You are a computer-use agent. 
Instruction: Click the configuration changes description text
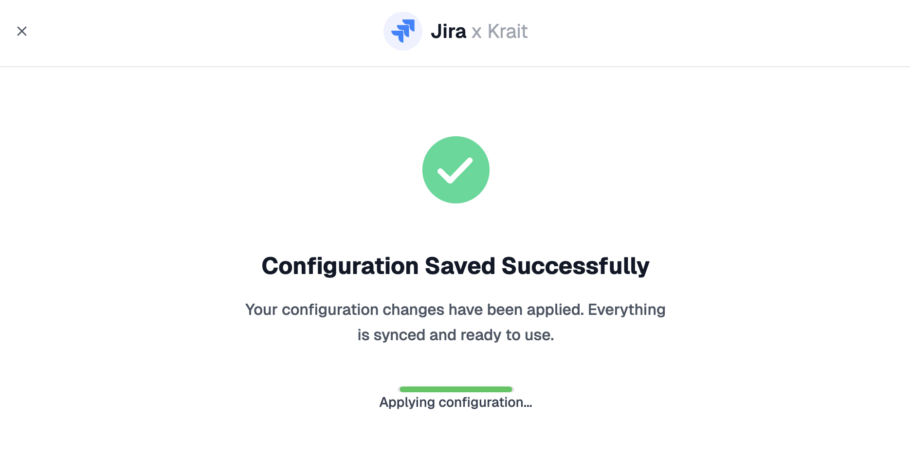[455, 322]
